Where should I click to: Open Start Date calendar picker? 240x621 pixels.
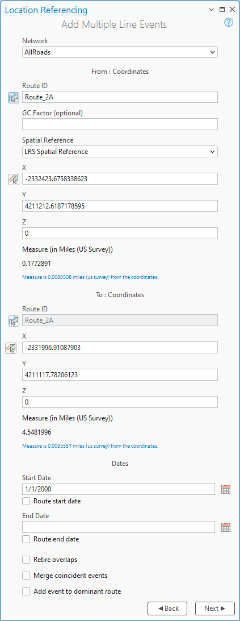point(226,489)
